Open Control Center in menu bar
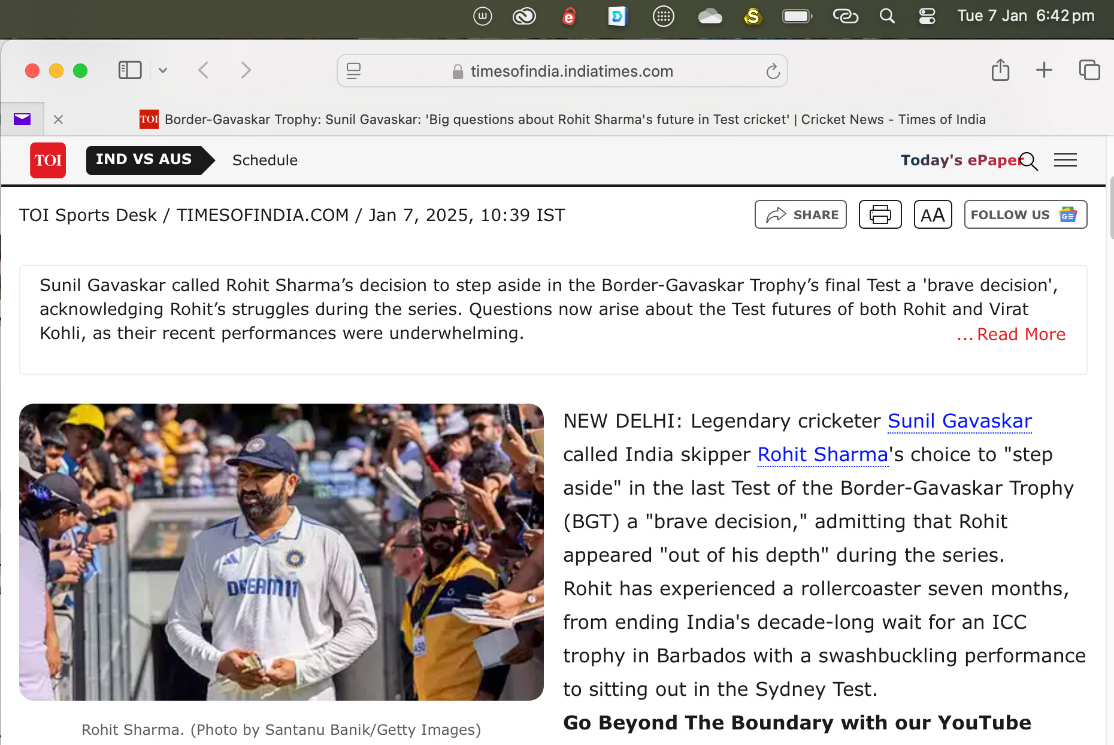1114x745 pixels. tap(927, 16)
